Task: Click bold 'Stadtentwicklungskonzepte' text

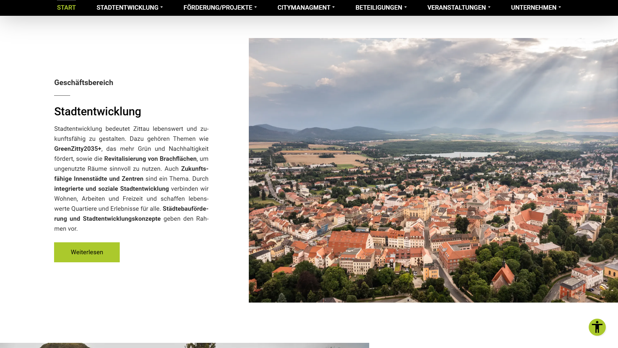Action: [x=122, y=219]
